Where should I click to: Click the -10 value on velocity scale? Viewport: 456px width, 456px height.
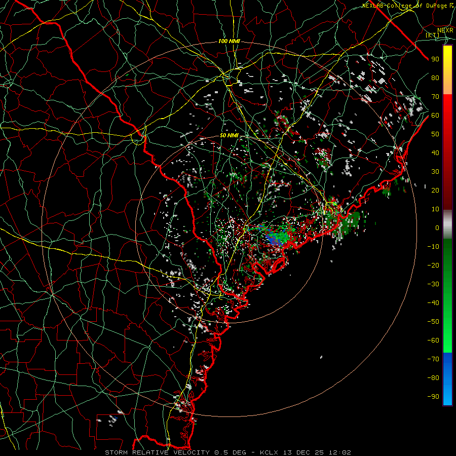(x=433, y=247)
